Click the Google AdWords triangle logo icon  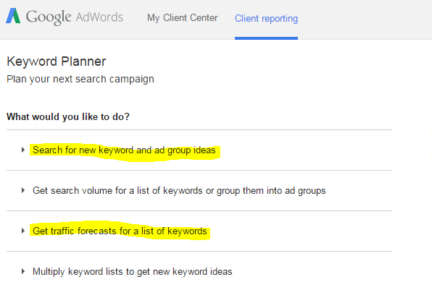13,16
